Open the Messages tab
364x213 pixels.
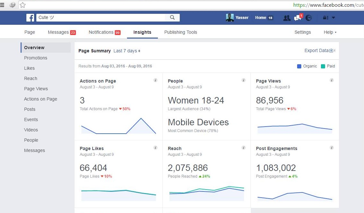click(x=62, y=32)
